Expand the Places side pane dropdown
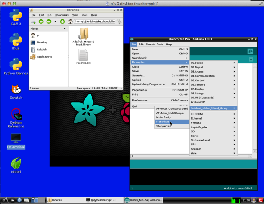This screenshot has height=204, width=264. coord(64,29)
